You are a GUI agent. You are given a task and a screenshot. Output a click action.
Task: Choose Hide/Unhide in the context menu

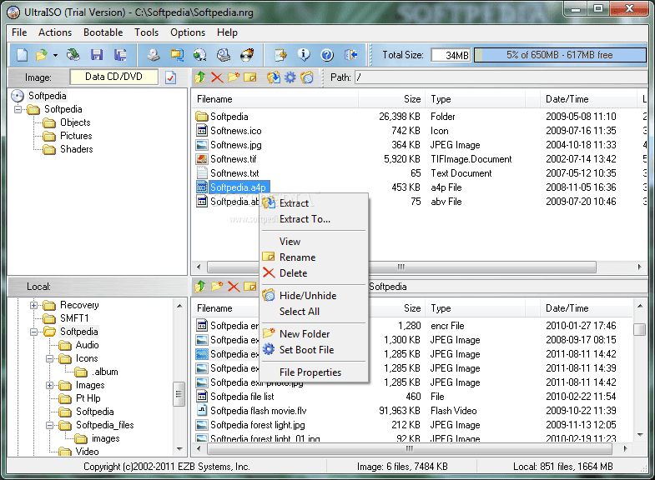pos(314,296)
